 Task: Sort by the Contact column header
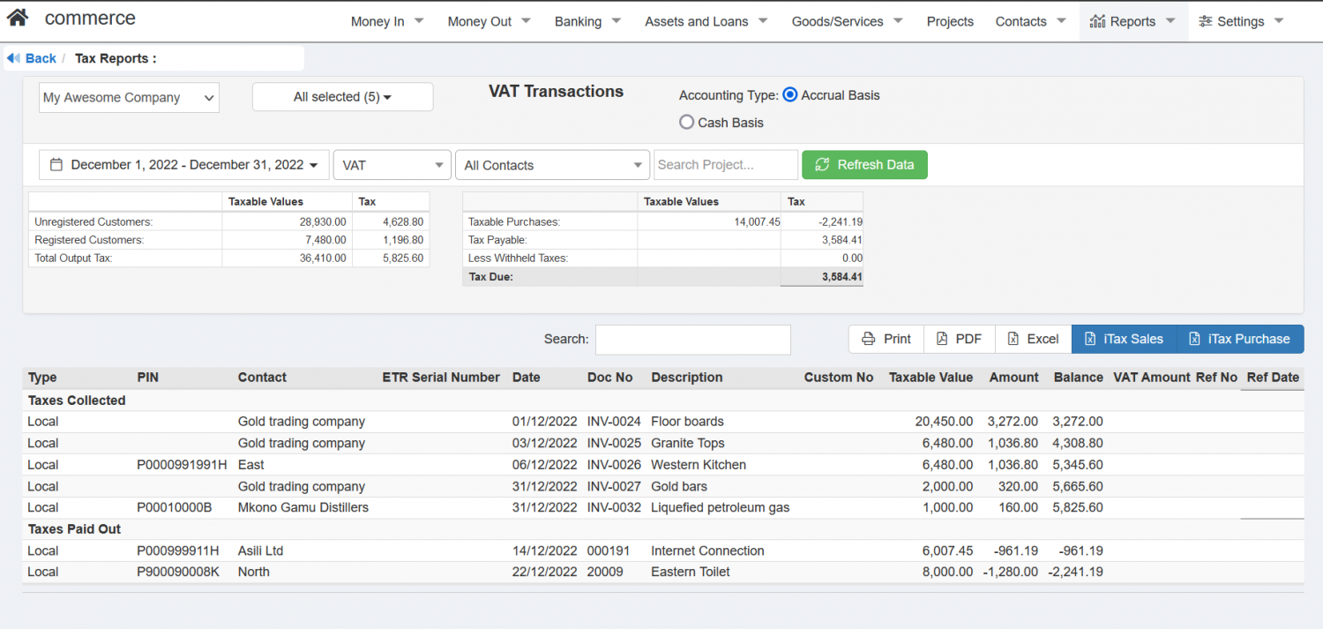262,378
